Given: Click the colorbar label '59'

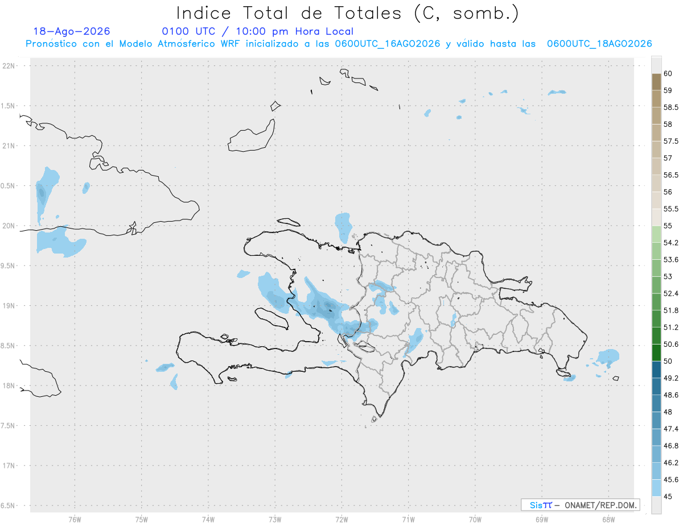Looking at the screenshot, I should [668, 90].
